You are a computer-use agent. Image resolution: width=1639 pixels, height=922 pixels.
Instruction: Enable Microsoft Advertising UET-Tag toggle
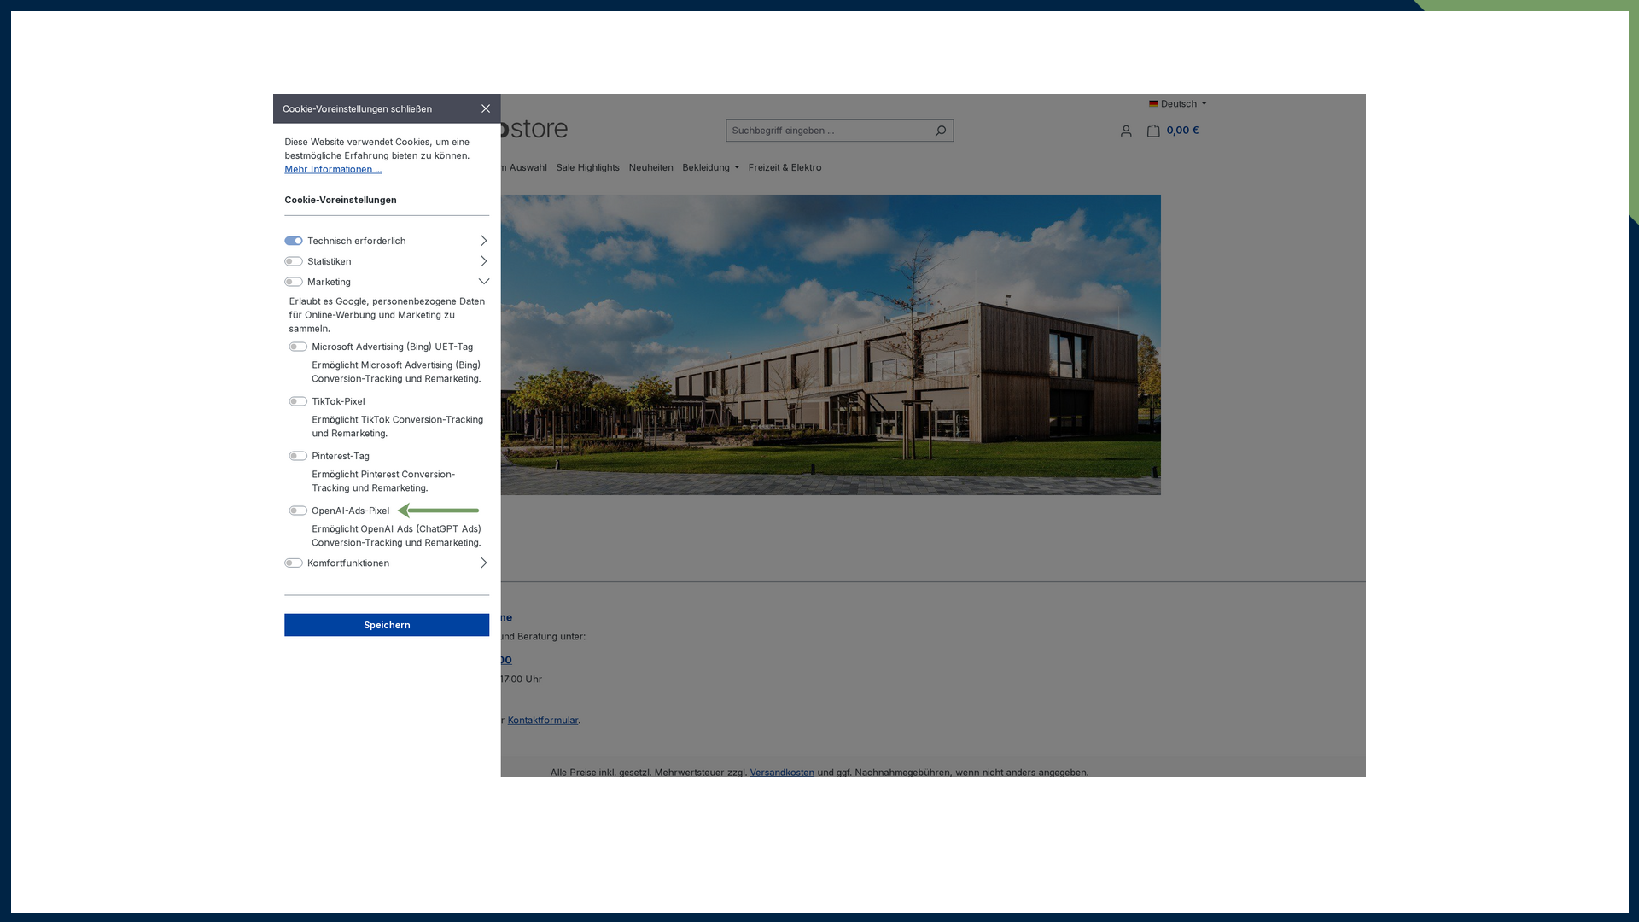click(298, 347)
